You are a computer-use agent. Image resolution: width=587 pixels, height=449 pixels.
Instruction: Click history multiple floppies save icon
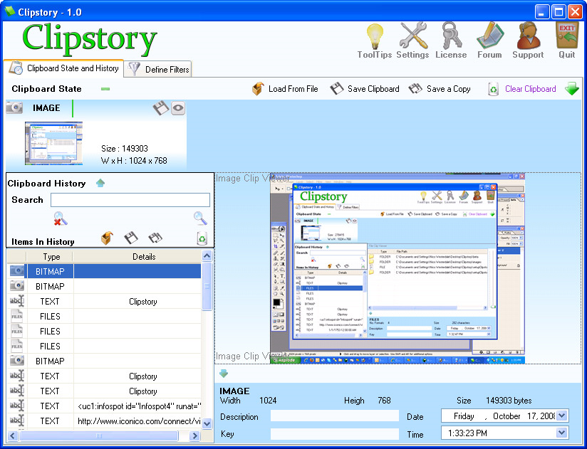155,238
